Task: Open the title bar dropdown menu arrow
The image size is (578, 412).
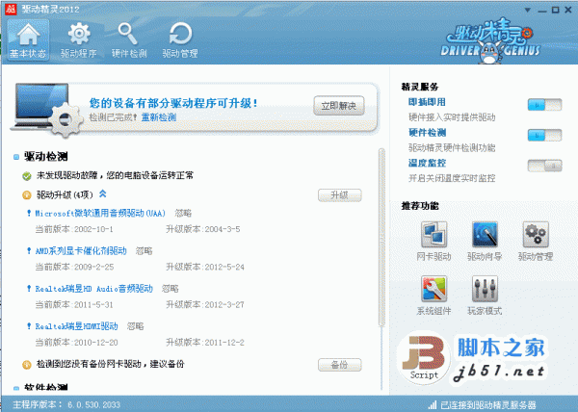Action: tap(528, 10)
